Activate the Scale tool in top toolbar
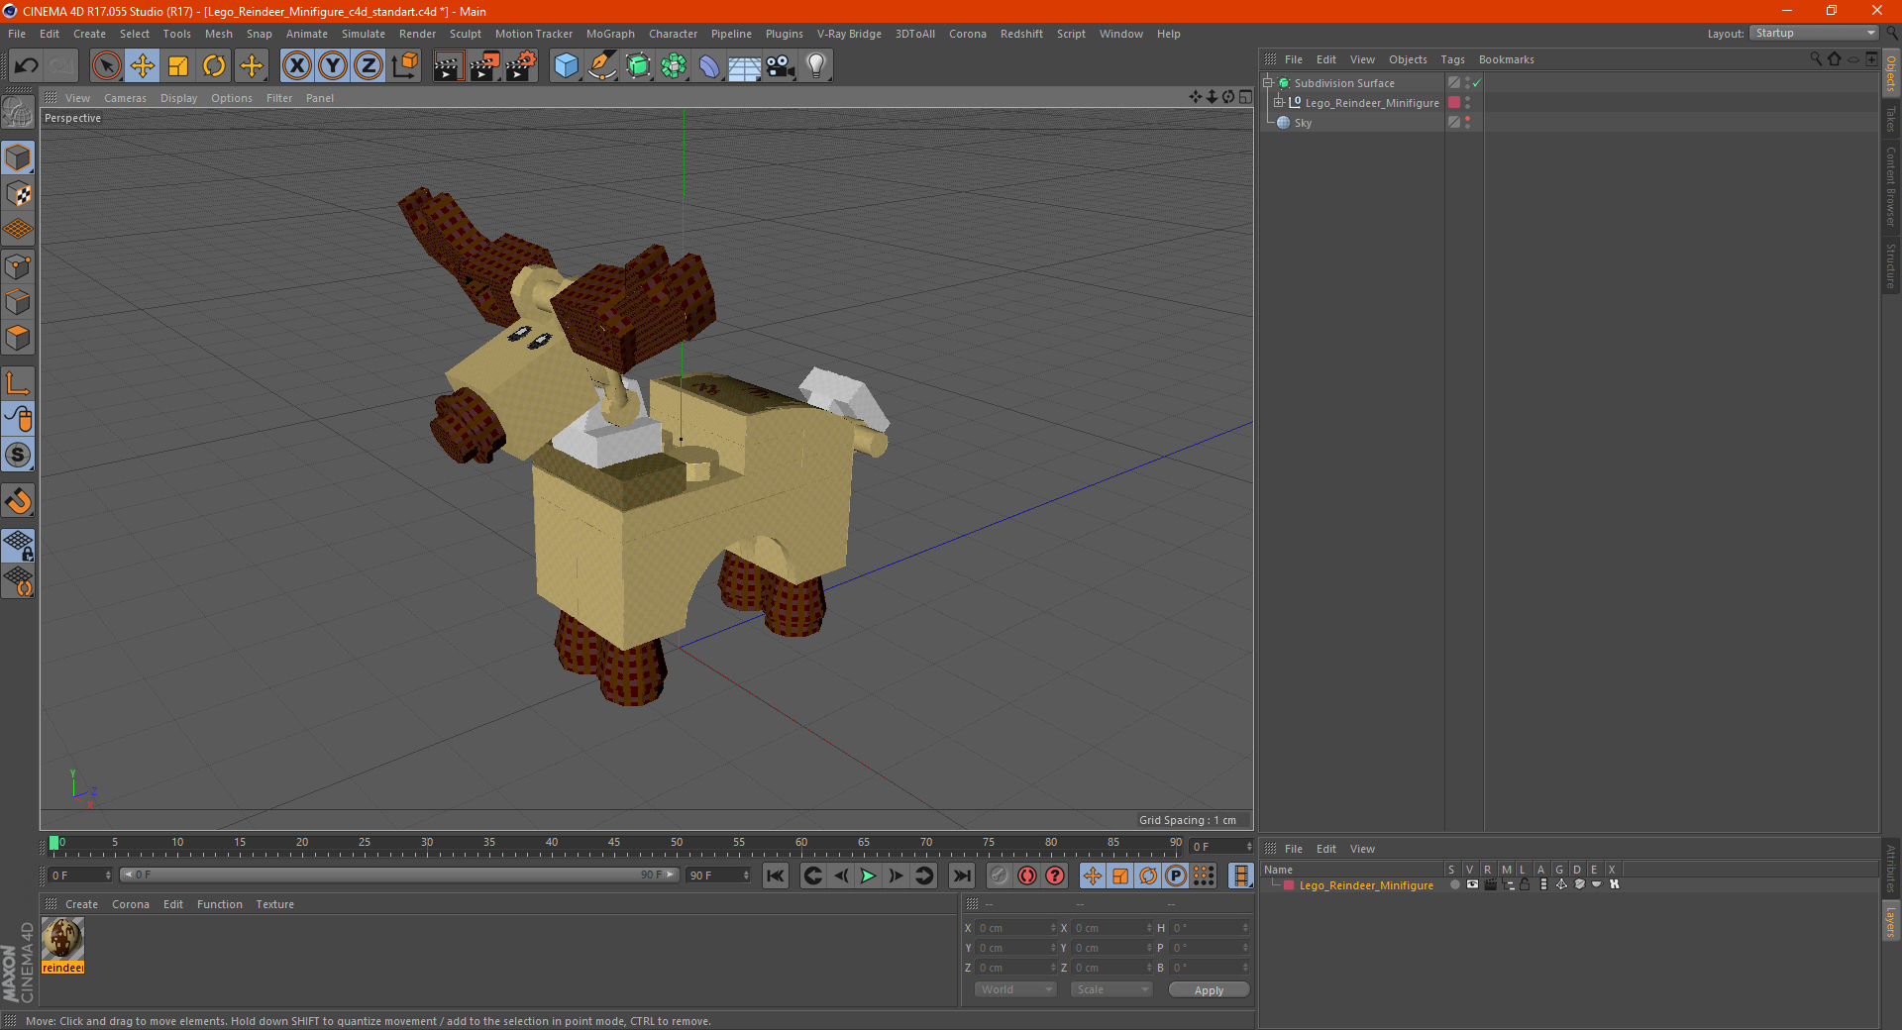 pyautogui.click(x=178, y=66)
